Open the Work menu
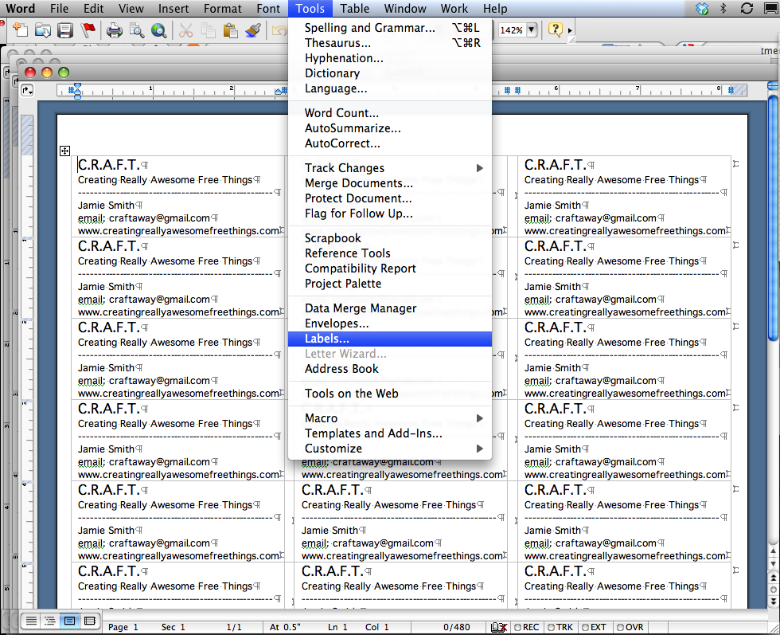The width and height of the screenshot is (780, 635). (x=454, y=9)
